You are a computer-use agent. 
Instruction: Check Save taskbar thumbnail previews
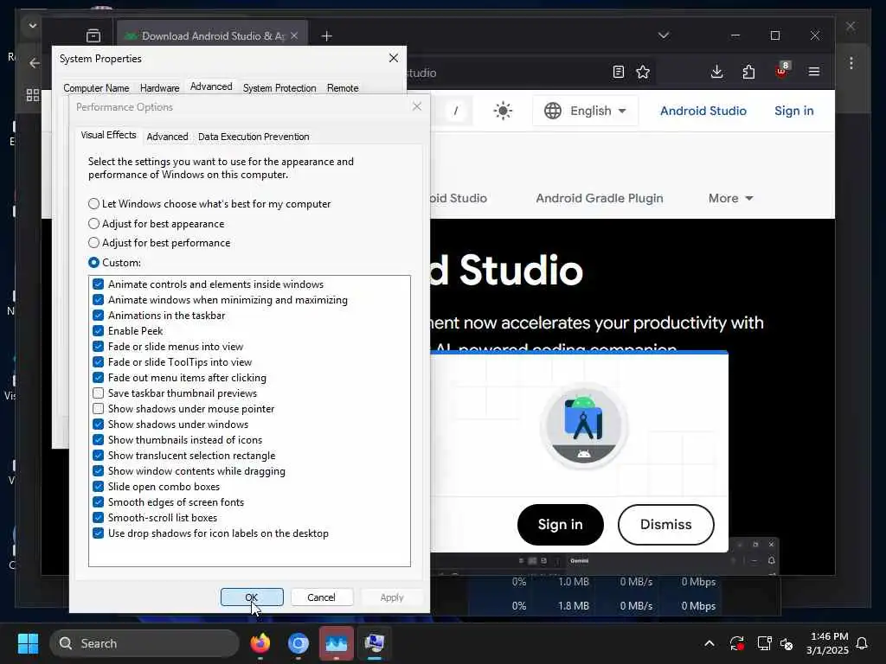point(98,393)
